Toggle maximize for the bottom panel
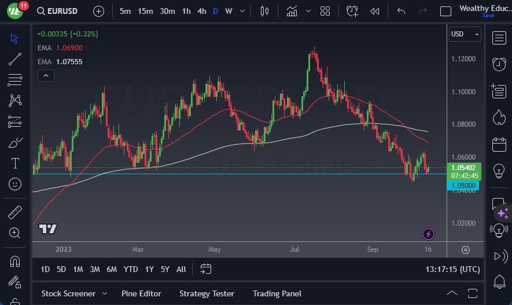Screen dimensions: 512x305 coord(472,293)
